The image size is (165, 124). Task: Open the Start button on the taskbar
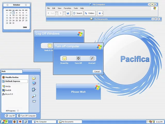[4, 122]
